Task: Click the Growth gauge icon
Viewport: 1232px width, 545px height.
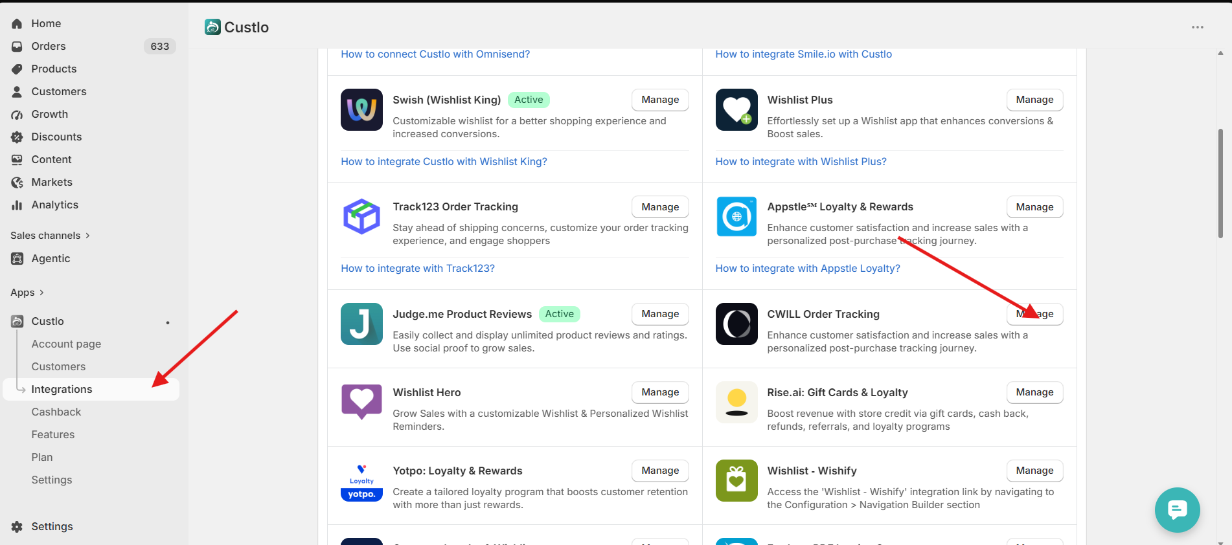Action: [17, 115]
